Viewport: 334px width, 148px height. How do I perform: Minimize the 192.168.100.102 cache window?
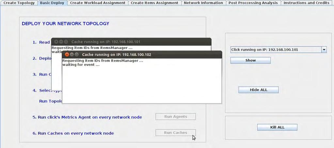pyautogui.click(x=72, y=55)
